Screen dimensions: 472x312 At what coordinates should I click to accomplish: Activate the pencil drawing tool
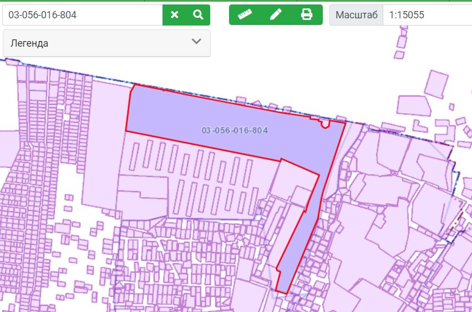(276, 15)
